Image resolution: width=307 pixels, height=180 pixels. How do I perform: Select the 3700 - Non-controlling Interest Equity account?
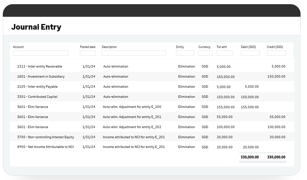pyautogui.click(x=46, y=137)
